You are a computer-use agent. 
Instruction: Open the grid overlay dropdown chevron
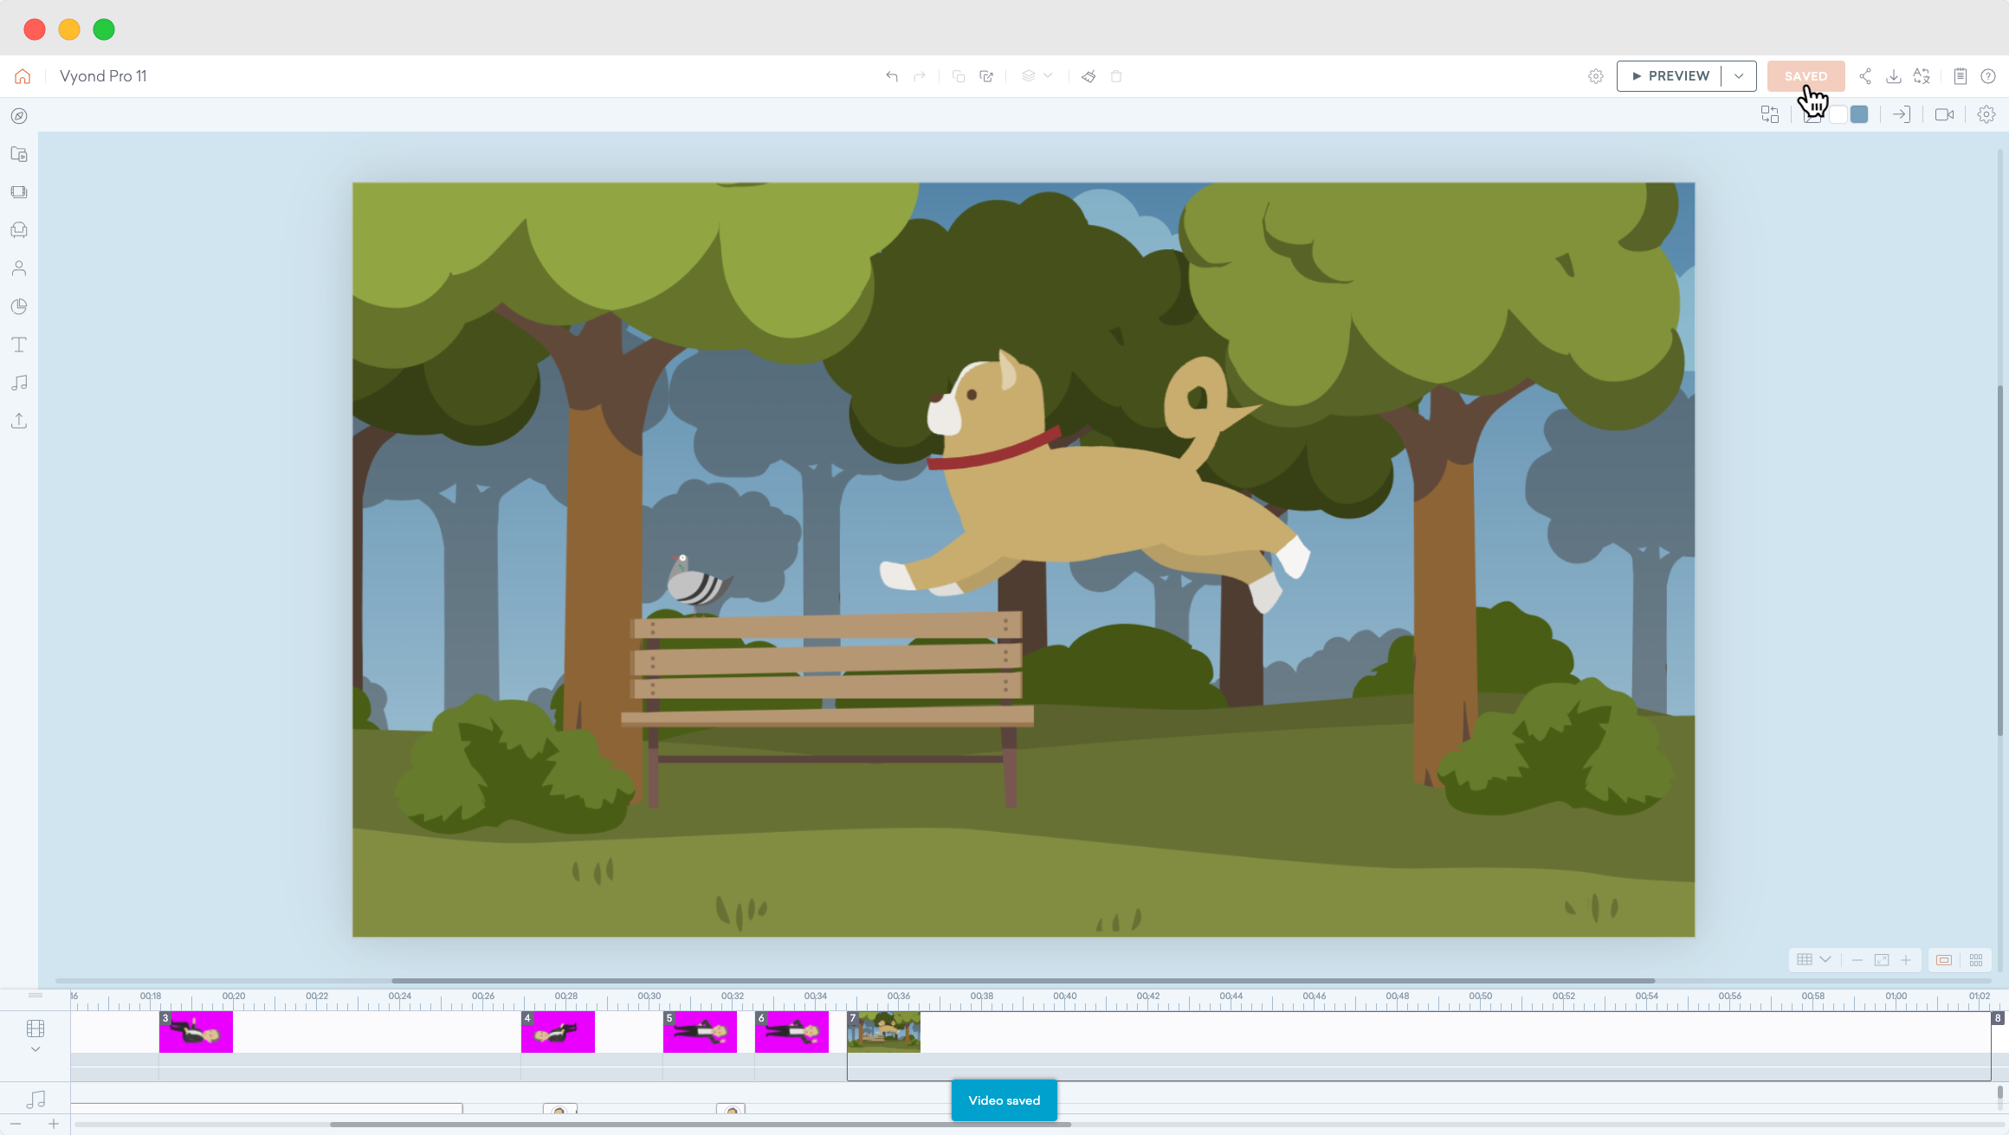tap(1825, 960)
